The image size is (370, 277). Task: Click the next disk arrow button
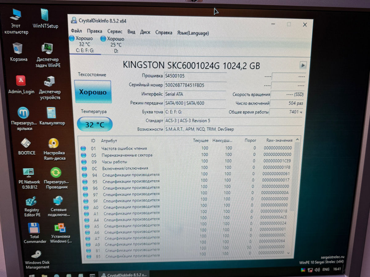[x=303, y=65]
